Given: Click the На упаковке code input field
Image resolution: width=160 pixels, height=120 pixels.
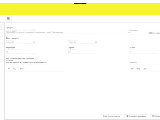Looking at the screenshot, I should point(26,63).
